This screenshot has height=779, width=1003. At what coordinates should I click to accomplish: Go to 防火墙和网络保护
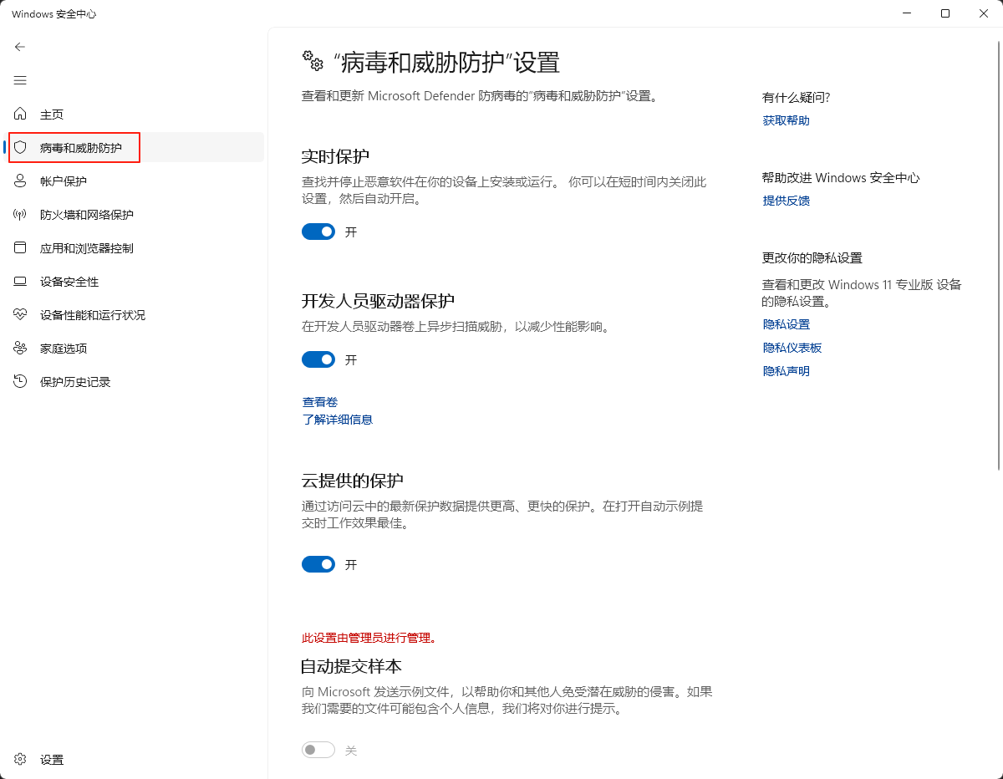pos(87,215)
